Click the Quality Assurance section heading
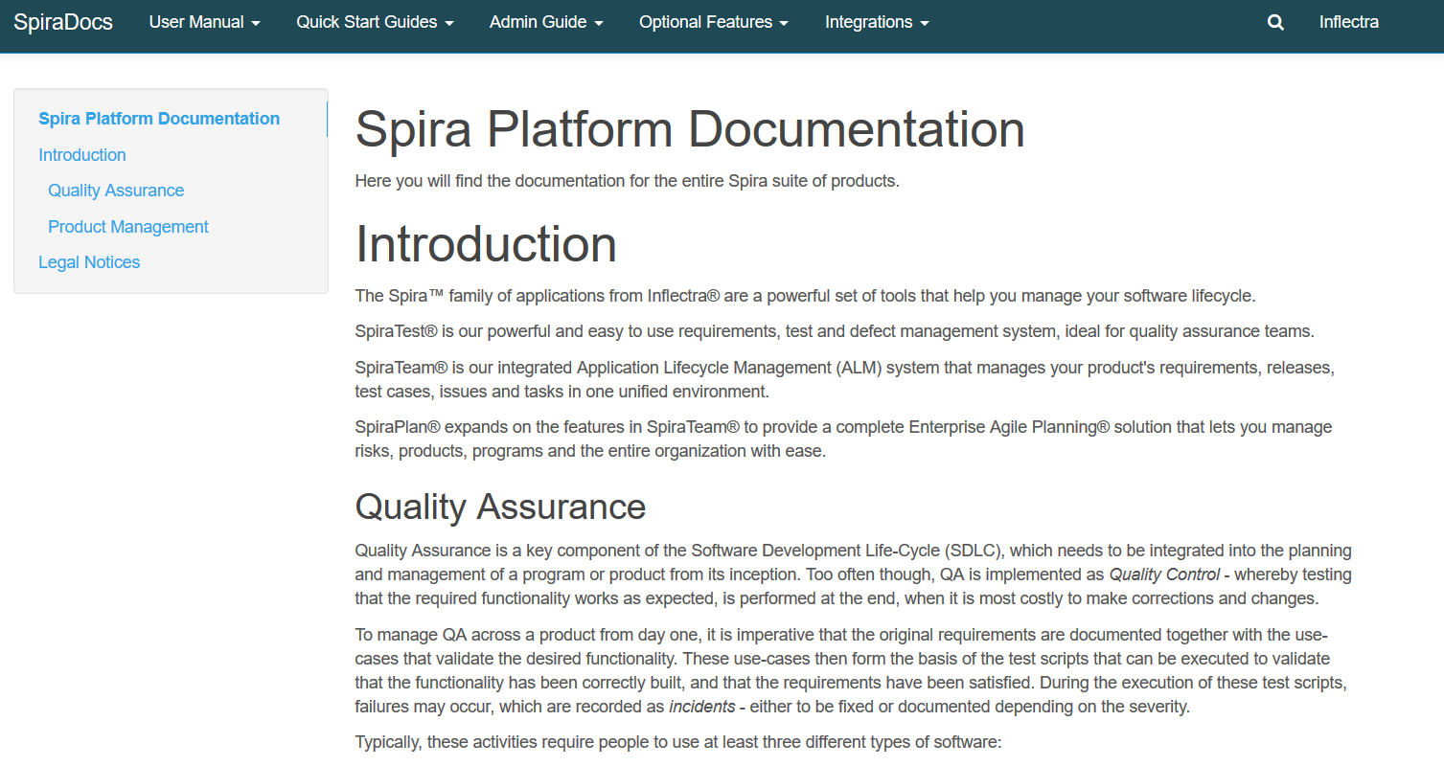Image resolution: width=1444 pixels, height=766 pixels. click(x=500, y=507)
